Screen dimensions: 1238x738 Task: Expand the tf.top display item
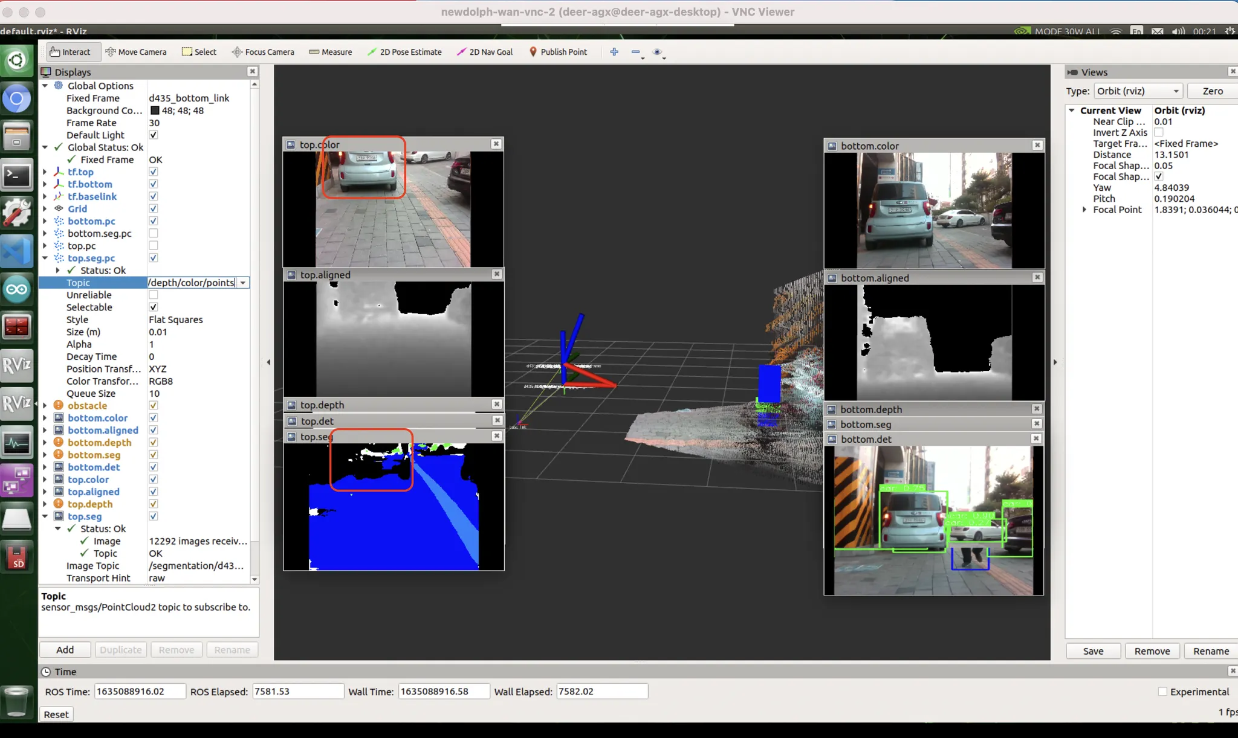45,172
